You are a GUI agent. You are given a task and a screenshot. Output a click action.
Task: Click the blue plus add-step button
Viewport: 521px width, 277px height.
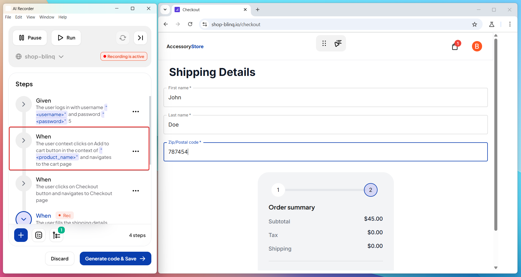21,235
